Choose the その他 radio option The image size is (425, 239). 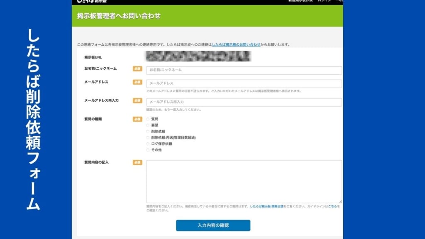tap(148, 150)
